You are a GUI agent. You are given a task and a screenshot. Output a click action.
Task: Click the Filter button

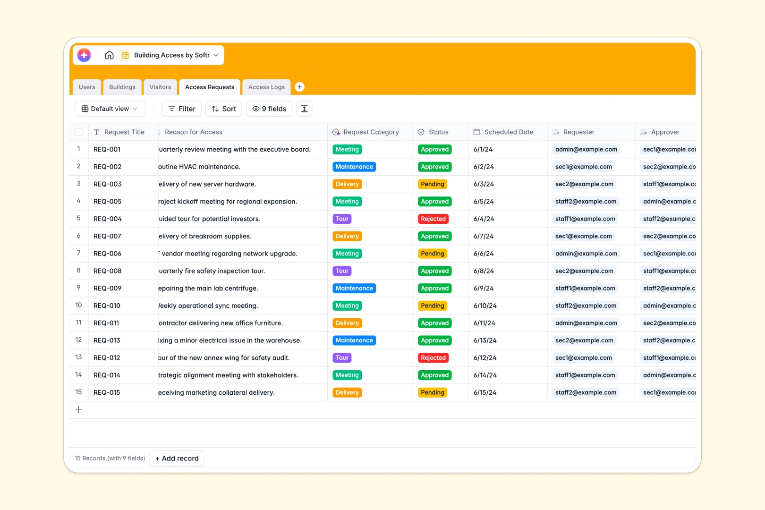pyautogui.click(x=182, y=109)
